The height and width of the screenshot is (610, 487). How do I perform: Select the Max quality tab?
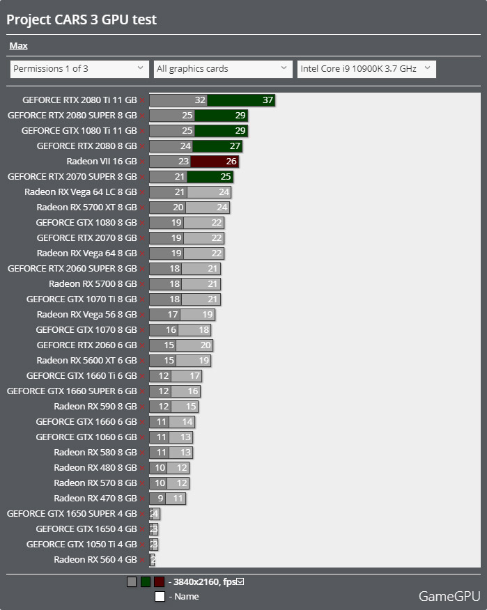click(x=18, y=45)
